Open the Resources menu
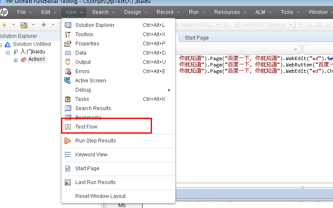 coord(230,12)
